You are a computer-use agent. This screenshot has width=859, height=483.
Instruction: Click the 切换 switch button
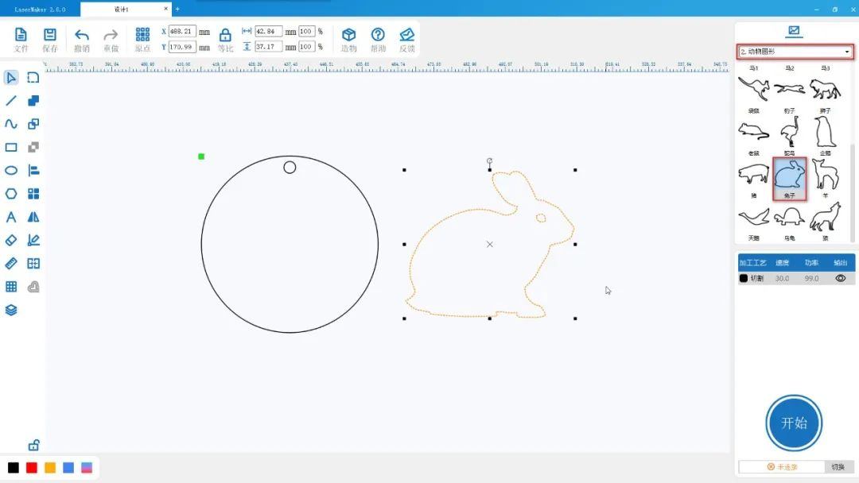pyautogui.click(x=838, y=467)
